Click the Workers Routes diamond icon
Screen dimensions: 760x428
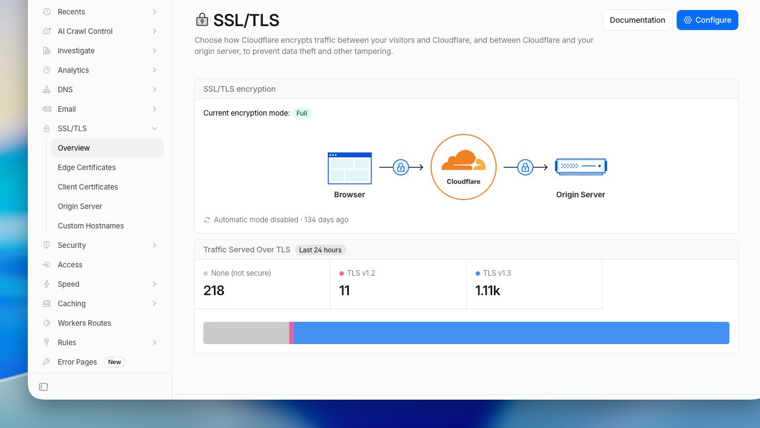point(47,323)
